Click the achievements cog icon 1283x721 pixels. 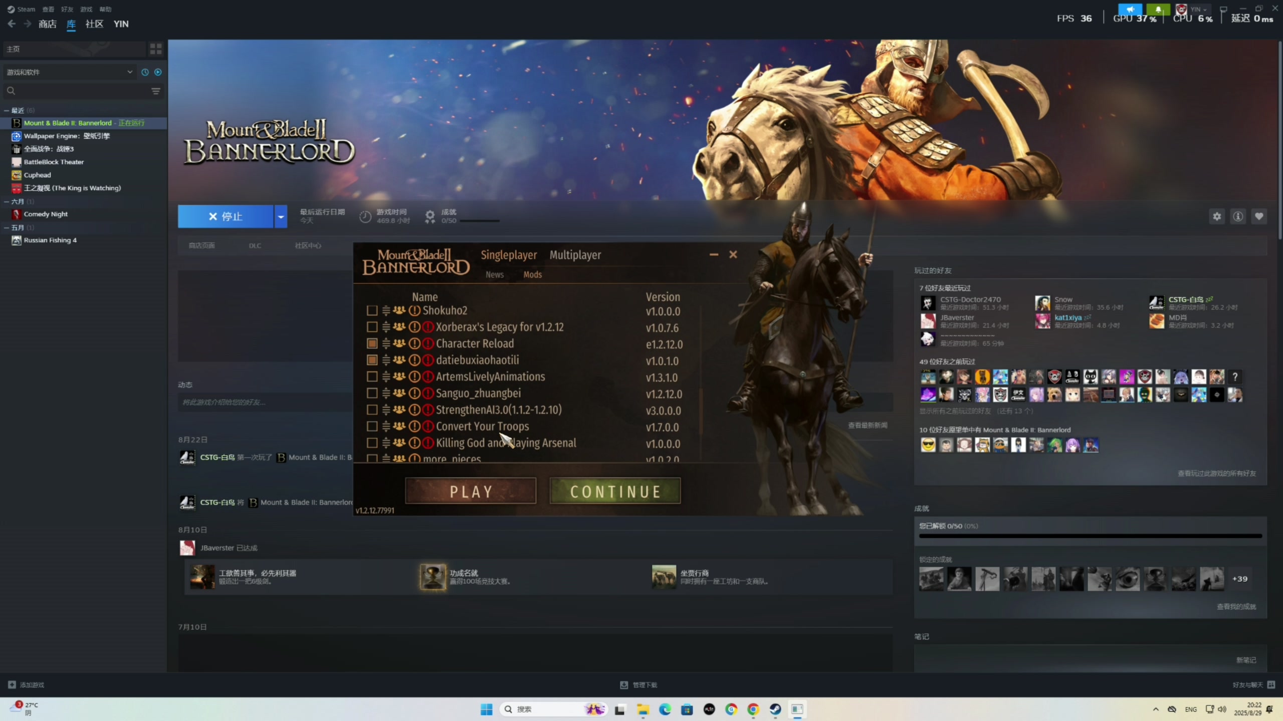(430, 216)
